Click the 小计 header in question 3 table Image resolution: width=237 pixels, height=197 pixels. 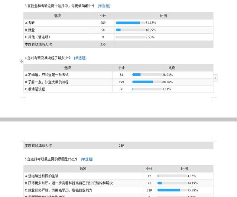click(103, 16)
